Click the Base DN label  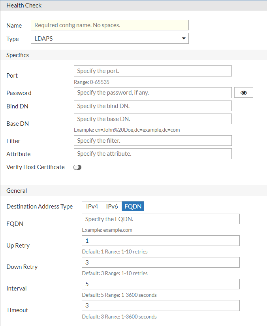tap(17, 124)
